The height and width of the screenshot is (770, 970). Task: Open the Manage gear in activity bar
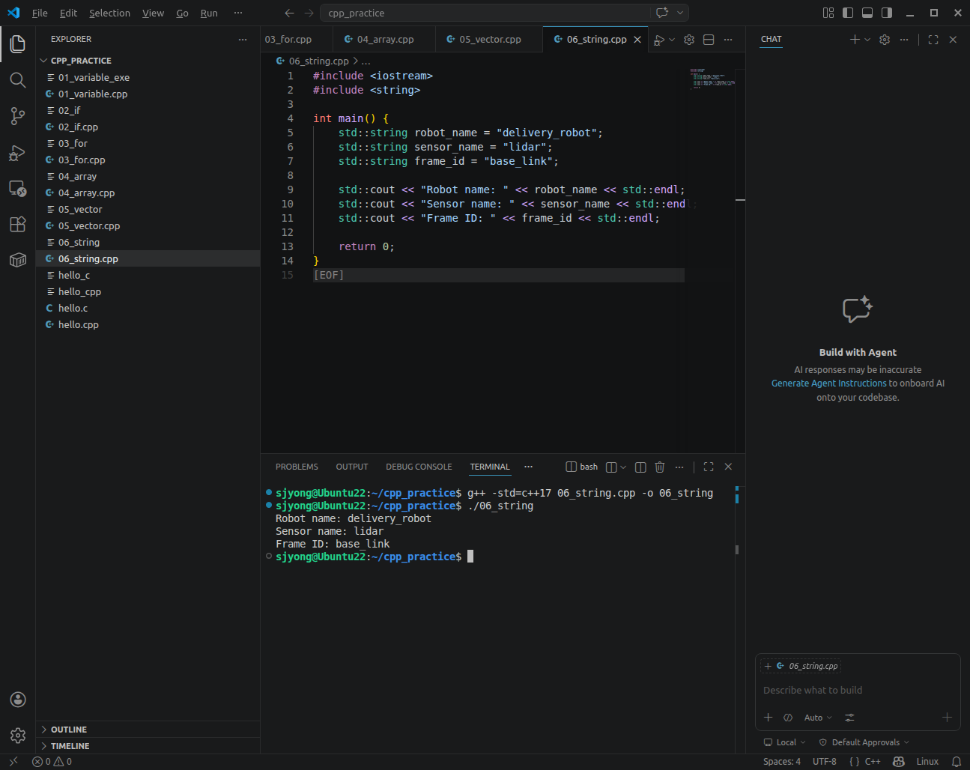(x=18, y=736)
